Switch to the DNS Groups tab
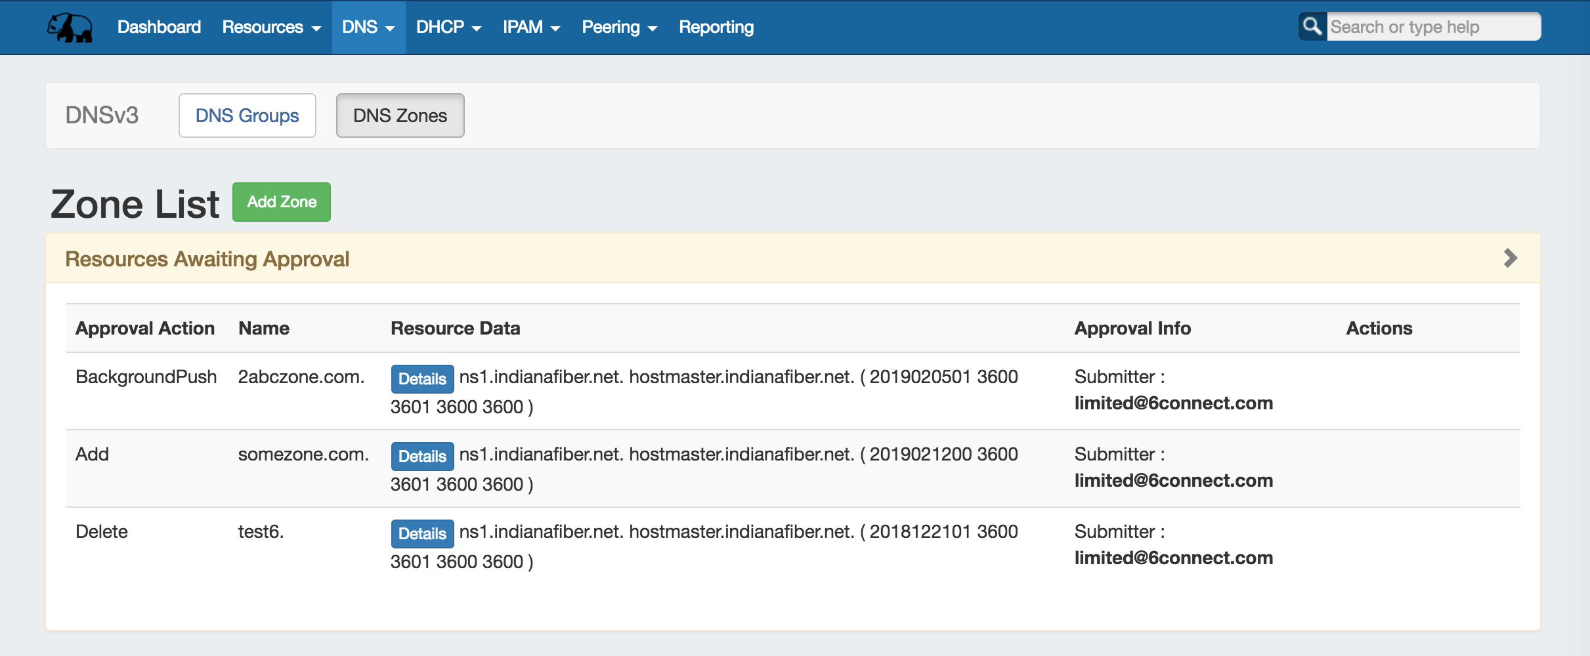The image size is (1590, 656). [x=247, y=115]
